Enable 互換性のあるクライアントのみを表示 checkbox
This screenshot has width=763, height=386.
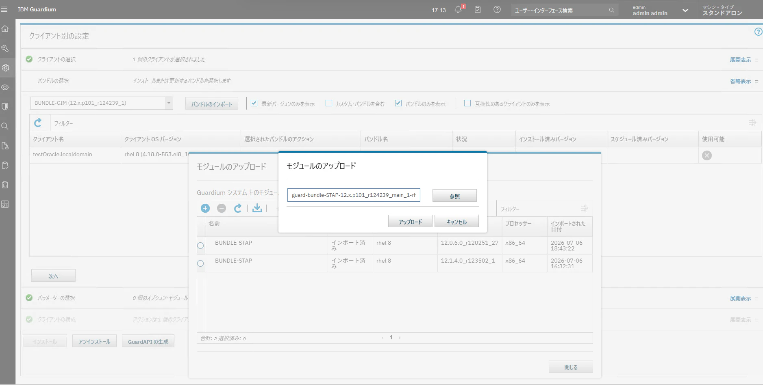click(x=467, y=103)
